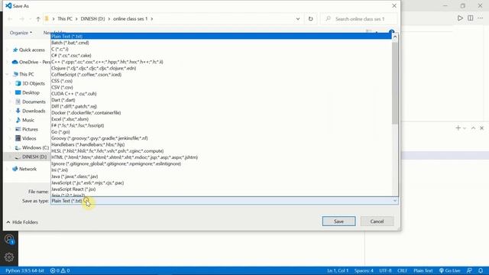The width and height of the screenshot is (489, 275).
Task: Collapse folders with Hide Folders
Action: (x=22, y=222)
